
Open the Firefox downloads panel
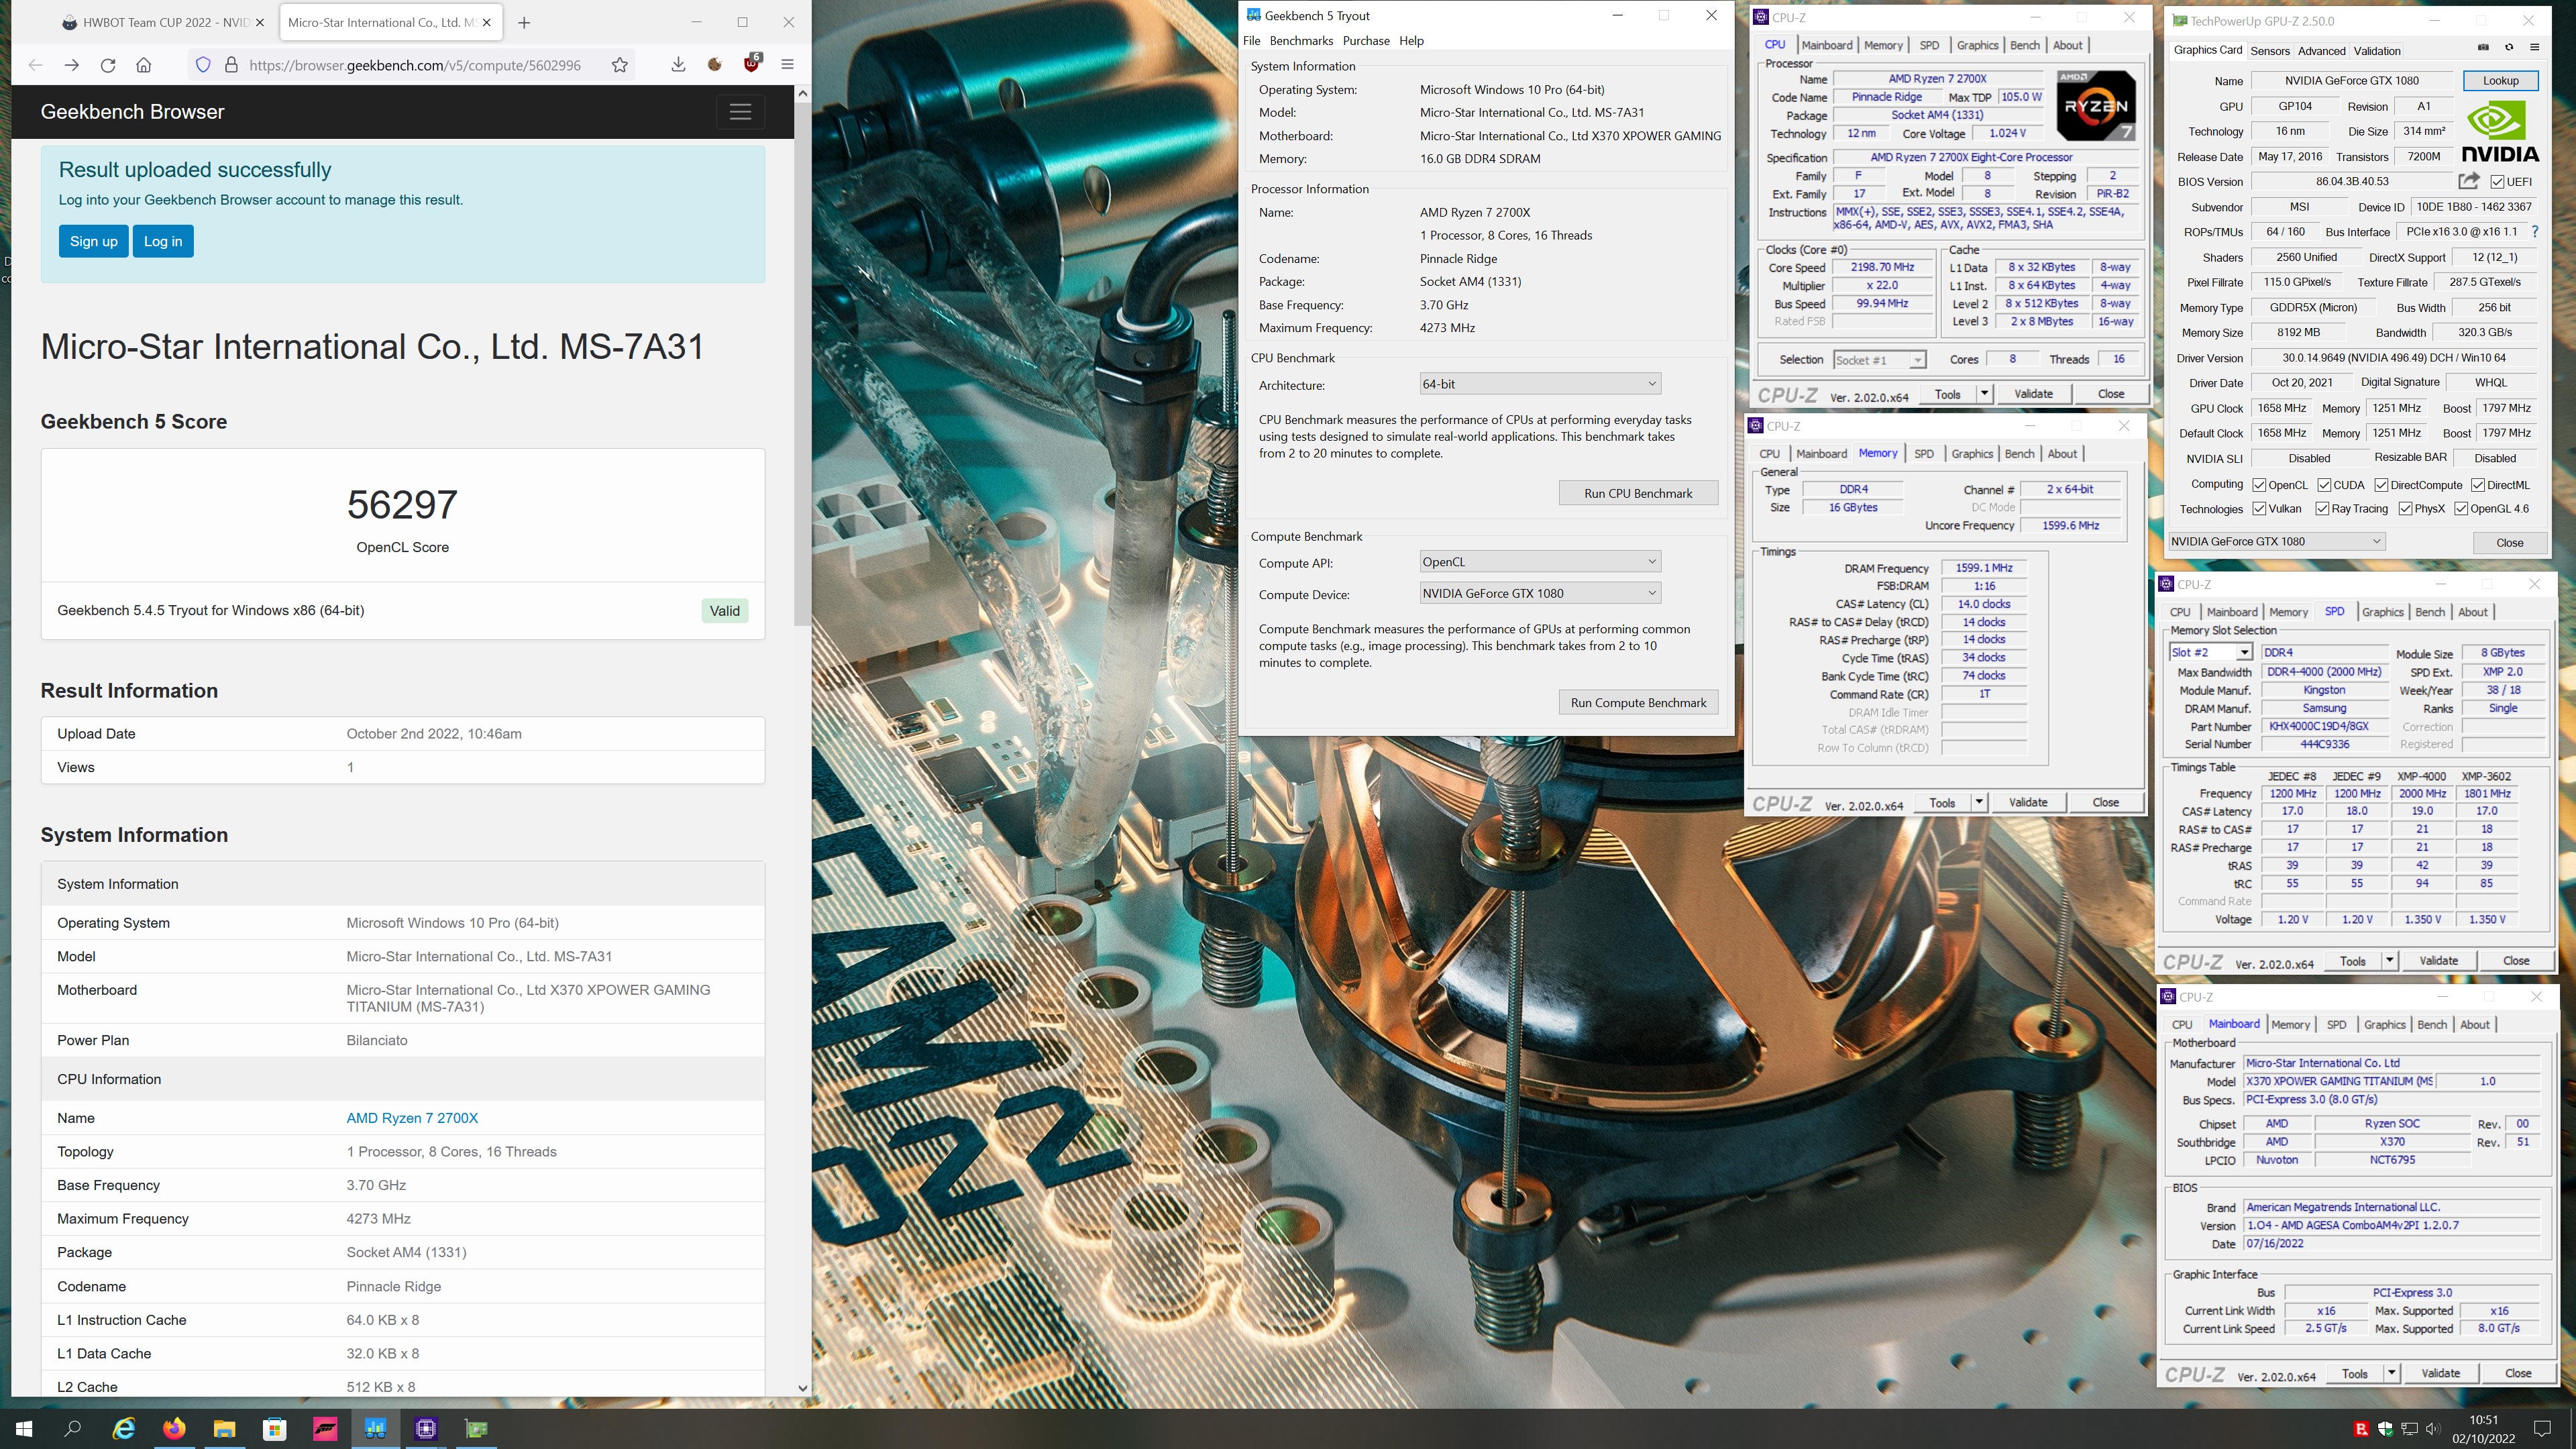[678, 65]
